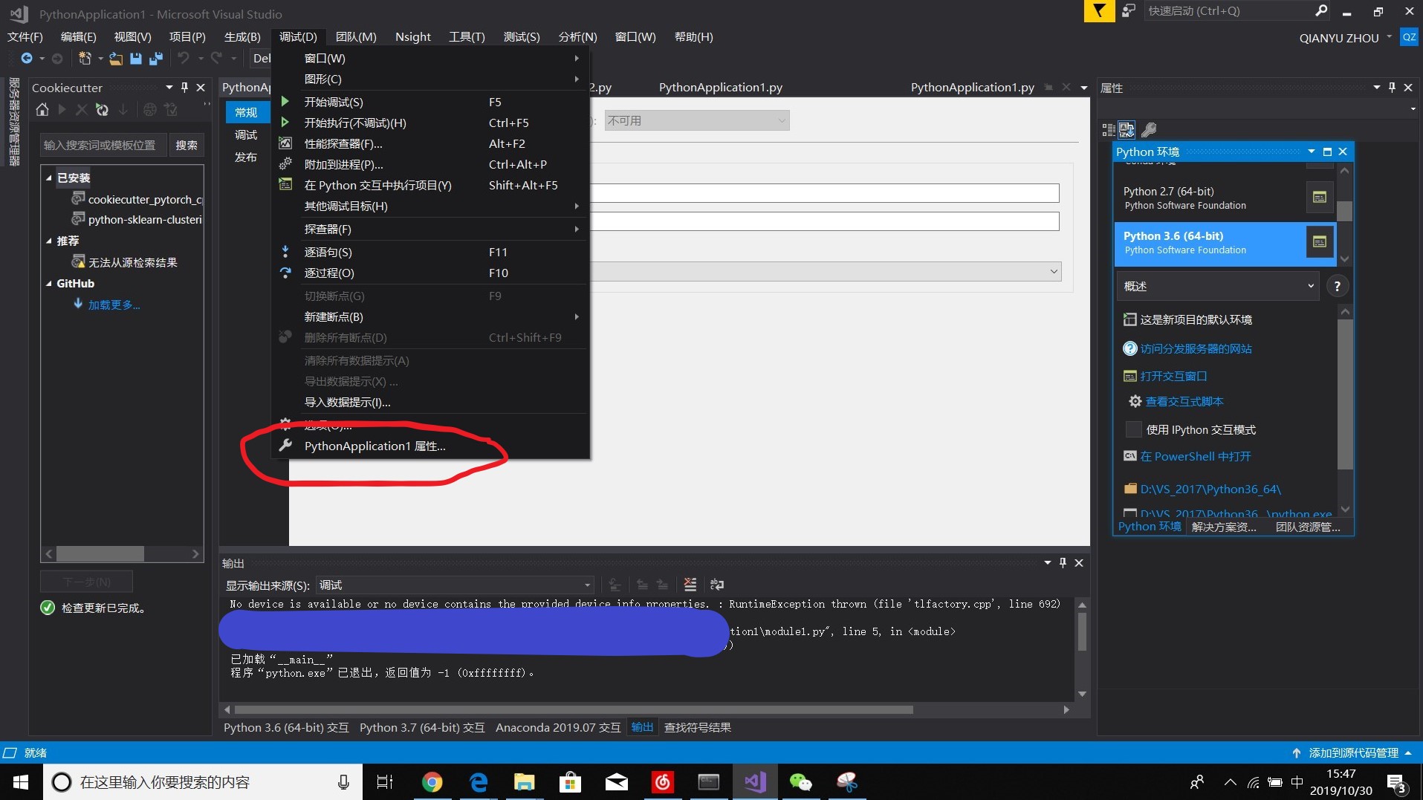Image resolution: width=1423 pixels, height=800 pixels.
Task: Toggle word wrap in output panel
Action: click(717, 585)
